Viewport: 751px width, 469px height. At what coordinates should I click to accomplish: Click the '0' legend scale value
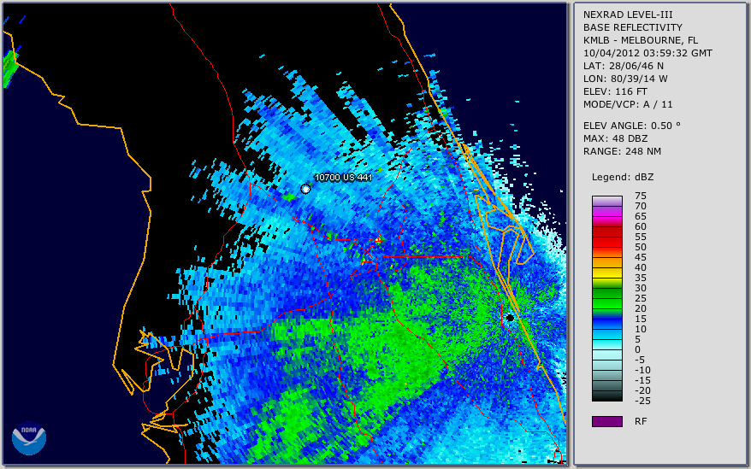(637, 350)
